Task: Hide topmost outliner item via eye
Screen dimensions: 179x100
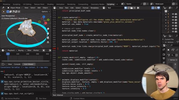Action: [x=173, y=14]
